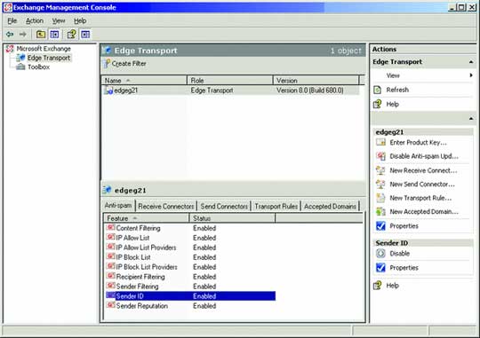The width and height of the screenshot is (480, 338).
Task: Select the IP Allow List feature
Action: pyautogui.click(x=132, y=238)
